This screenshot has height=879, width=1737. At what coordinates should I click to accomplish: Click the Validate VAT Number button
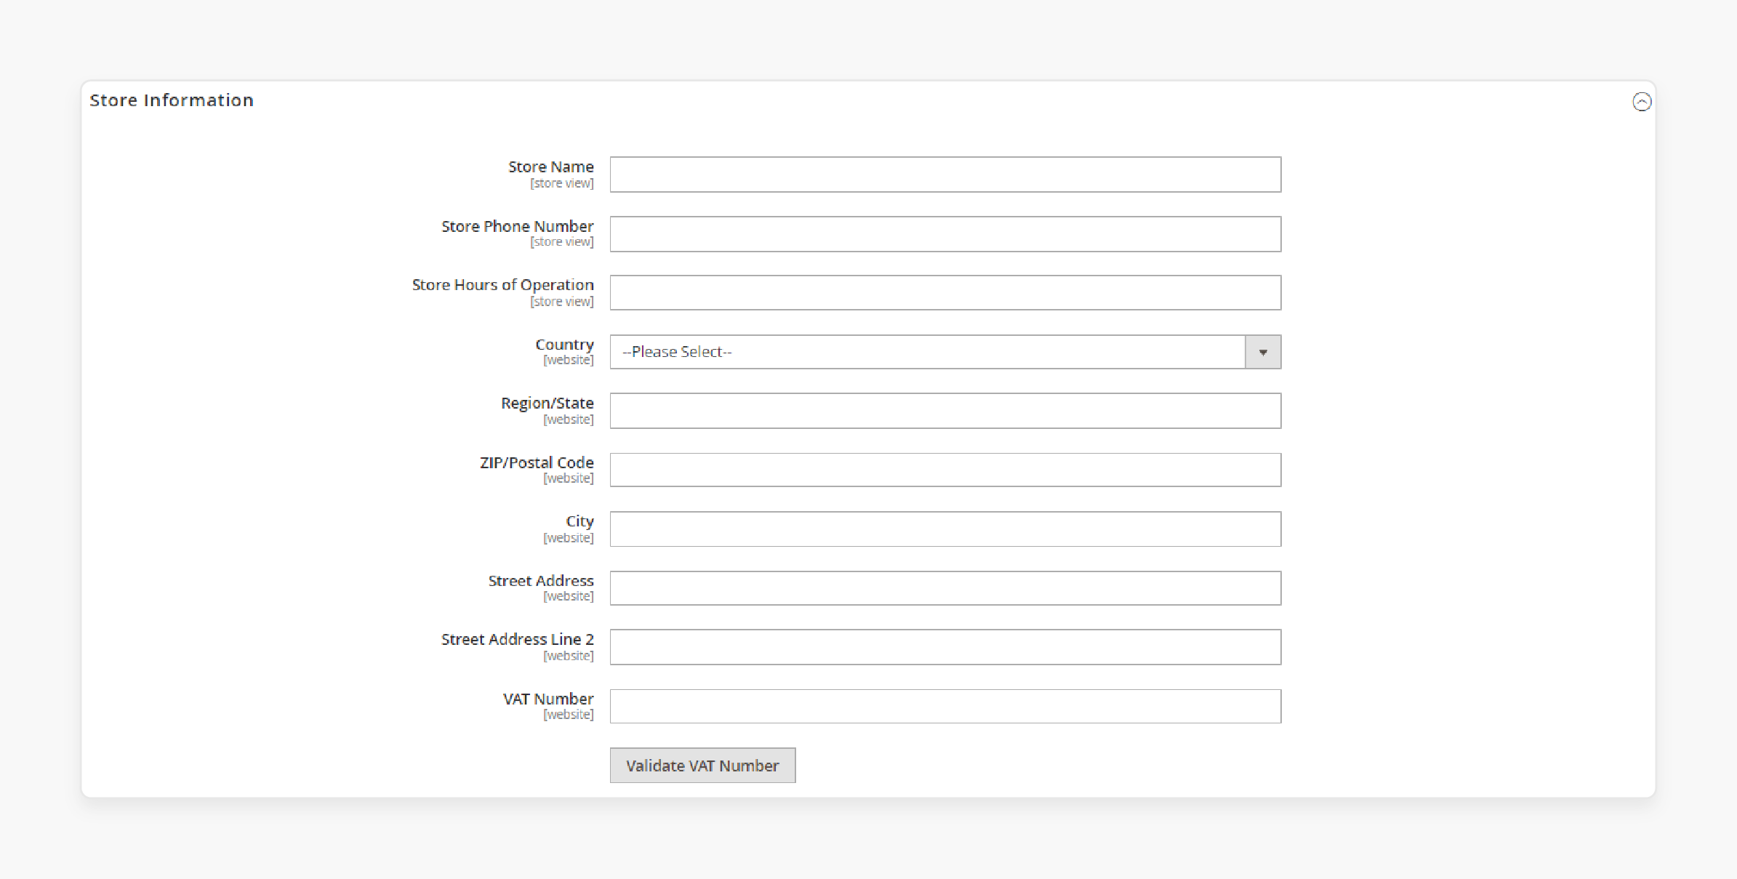click(x=702, y=766)
